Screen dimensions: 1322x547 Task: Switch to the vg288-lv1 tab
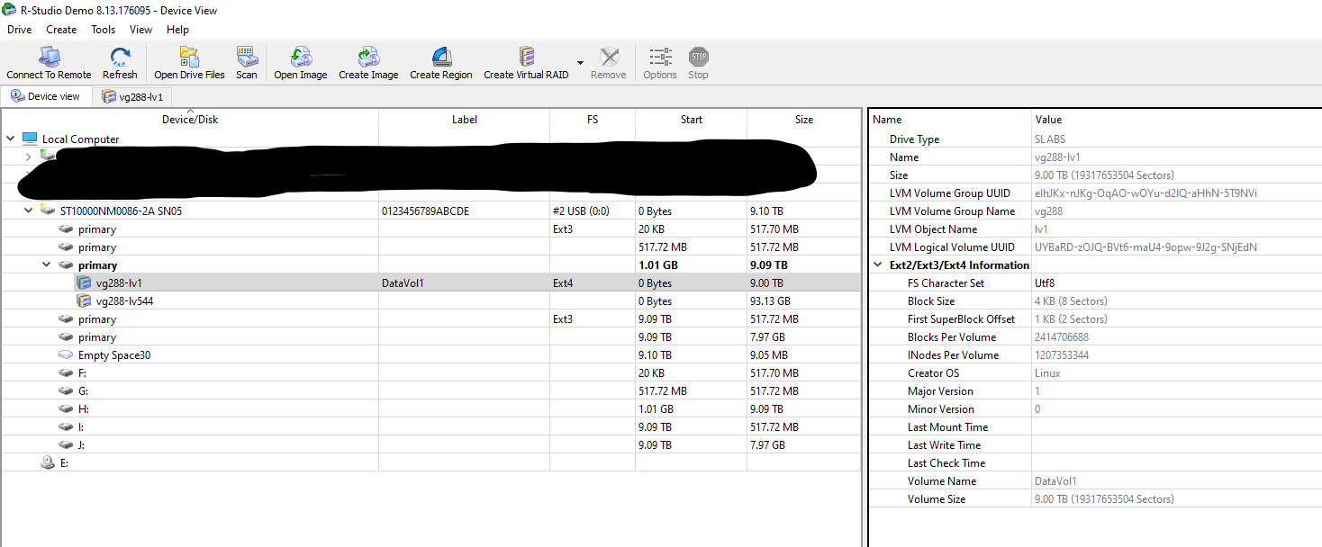coord(132,96)
